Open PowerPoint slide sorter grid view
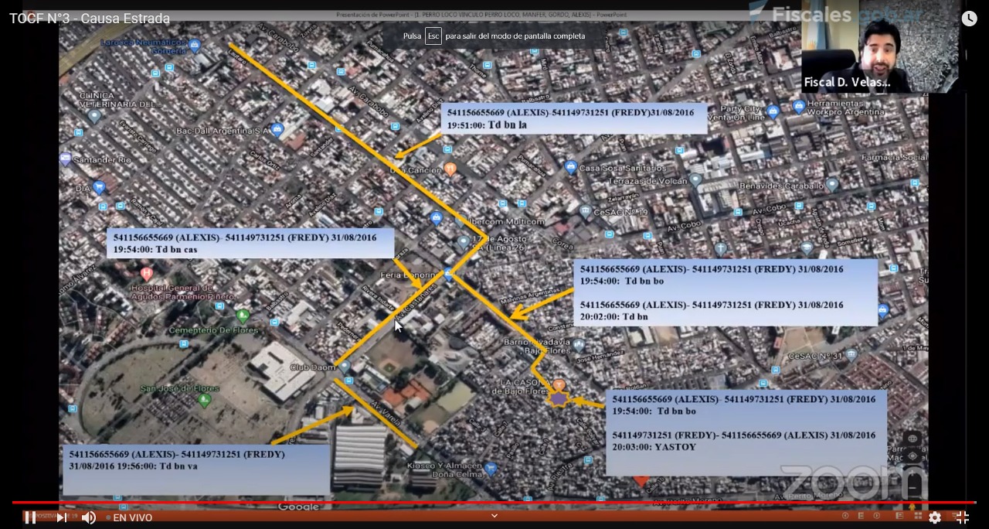Screen dimensions: 989x529 (x=918, y=516)
